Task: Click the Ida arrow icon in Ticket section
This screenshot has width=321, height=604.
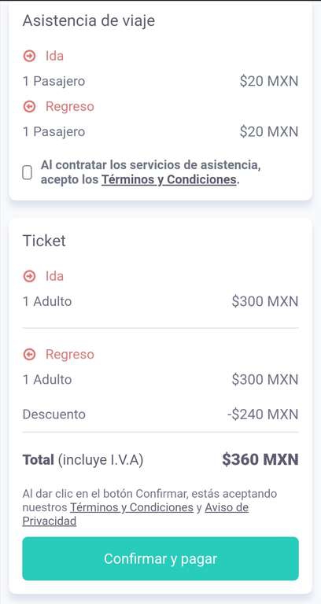Action: (x=29, y=276)
